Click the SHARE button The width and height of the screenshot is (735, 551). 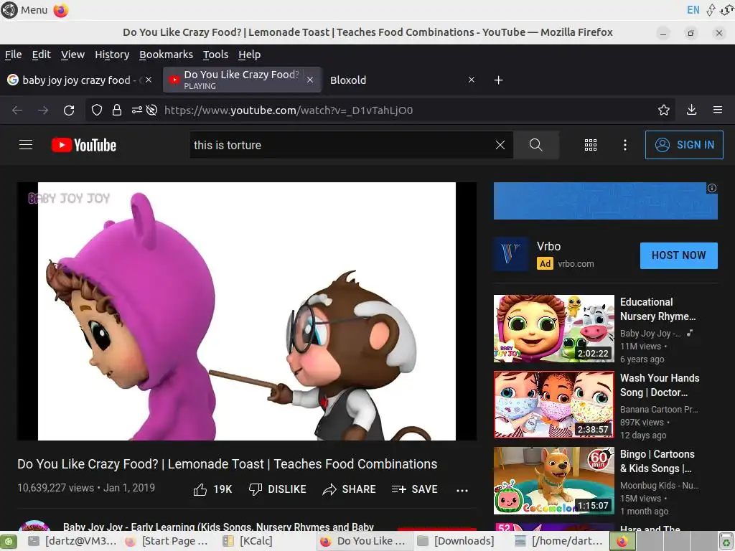tap(350, 489)
